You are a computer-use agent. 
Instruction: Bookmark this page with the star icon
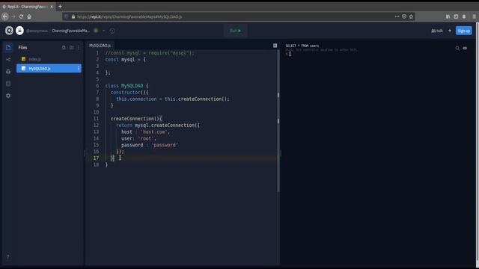[x=411, y=16]
